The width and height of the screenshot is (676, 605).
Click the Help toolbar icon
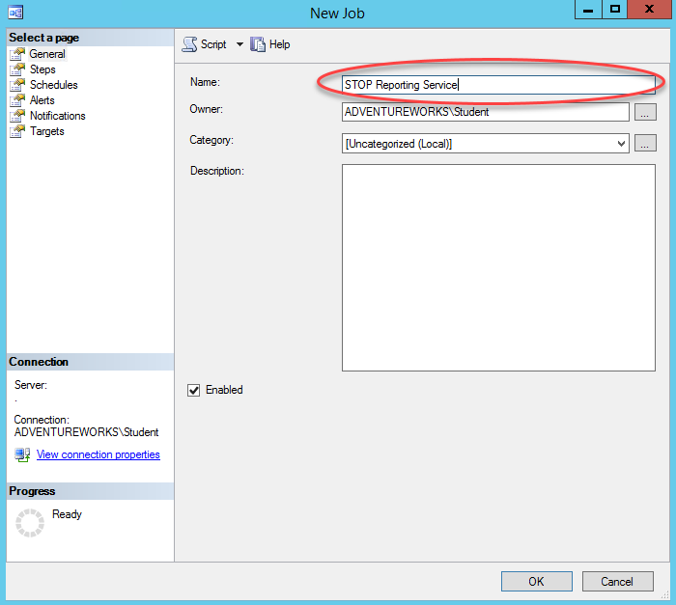coord(258,44)
